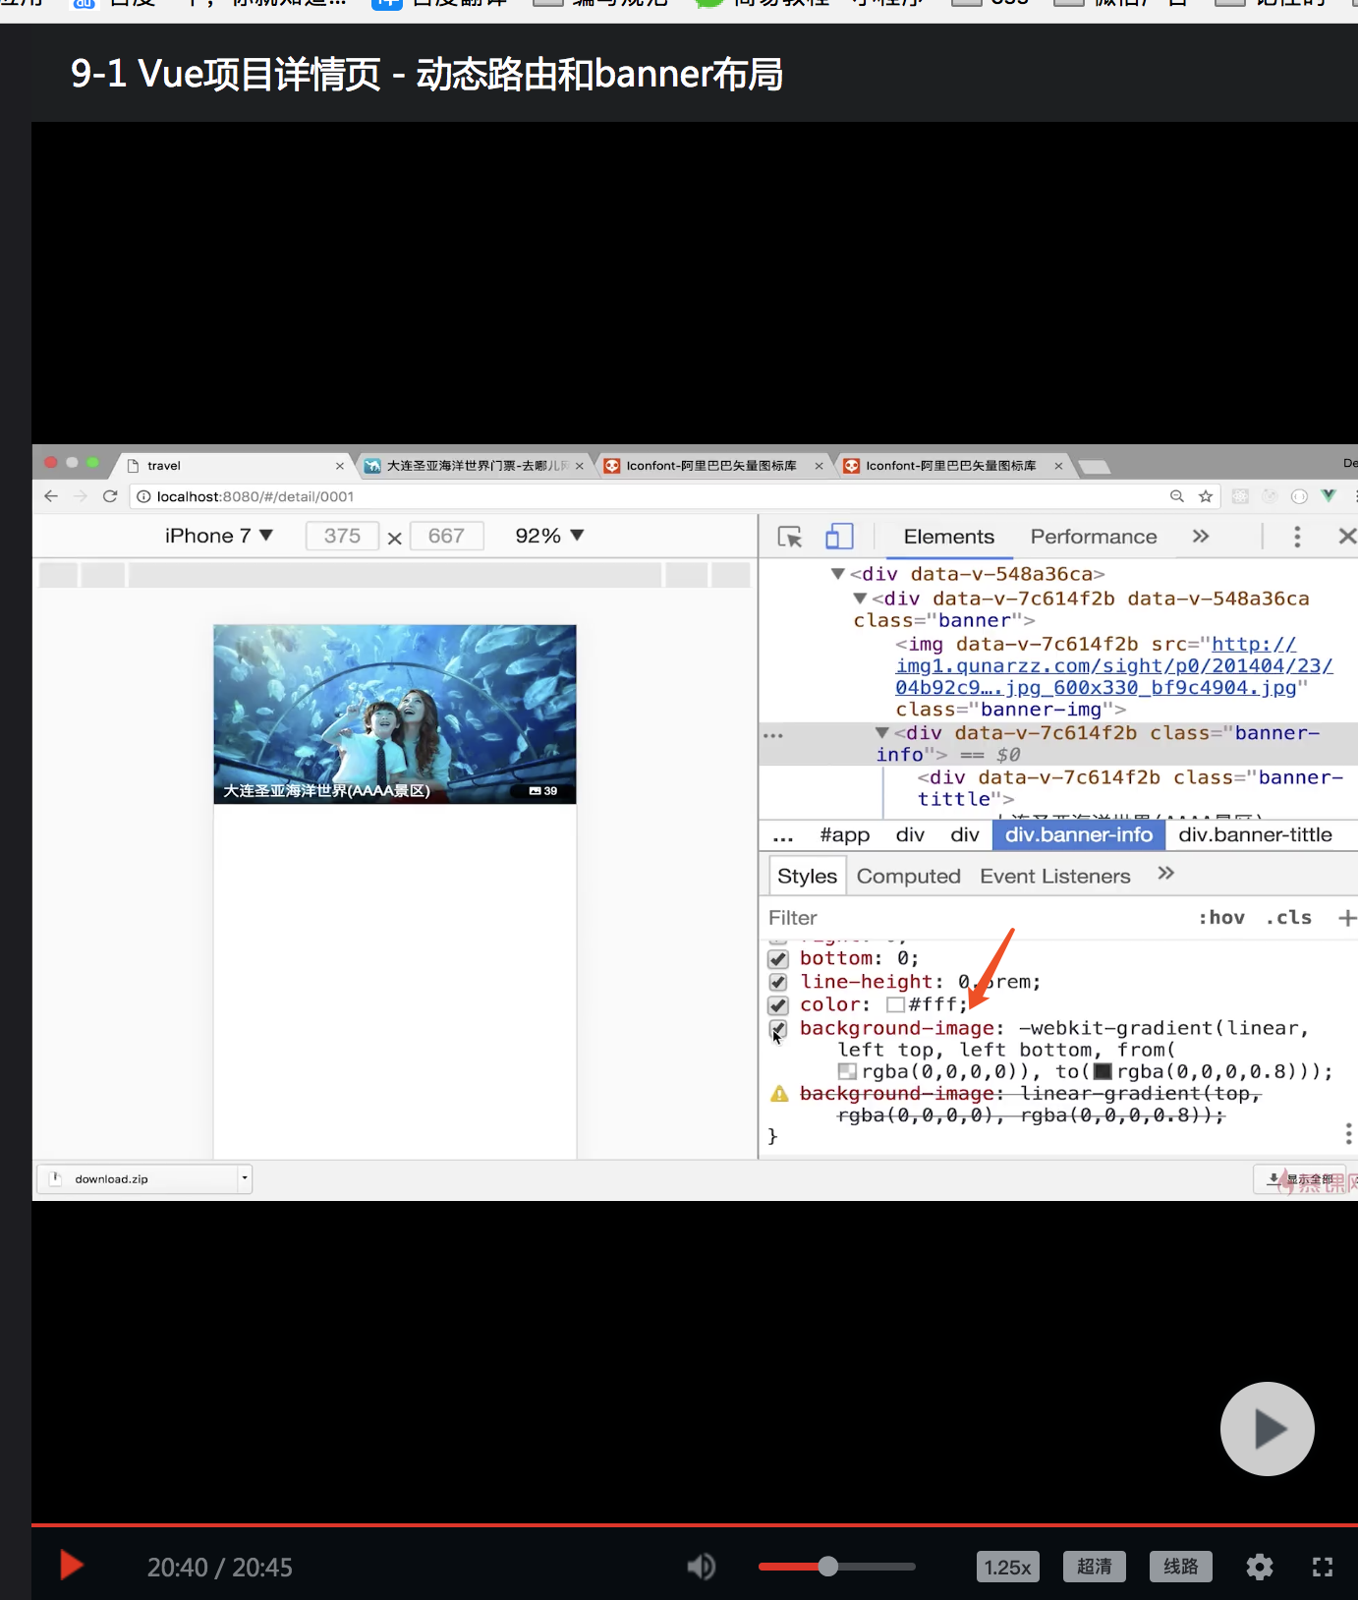Collapse the banner-info div node

tap(882, 733)
